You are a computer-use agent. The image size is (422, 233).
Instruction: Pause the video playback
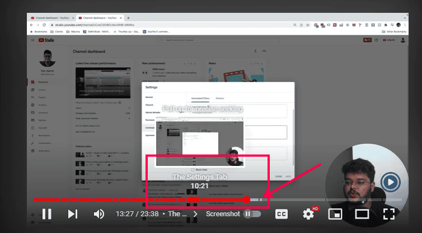click(47, 214)
